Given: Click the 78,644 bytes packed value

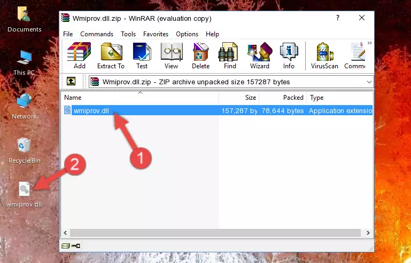Looking at the screenshot, I should [x=283, y=111].
